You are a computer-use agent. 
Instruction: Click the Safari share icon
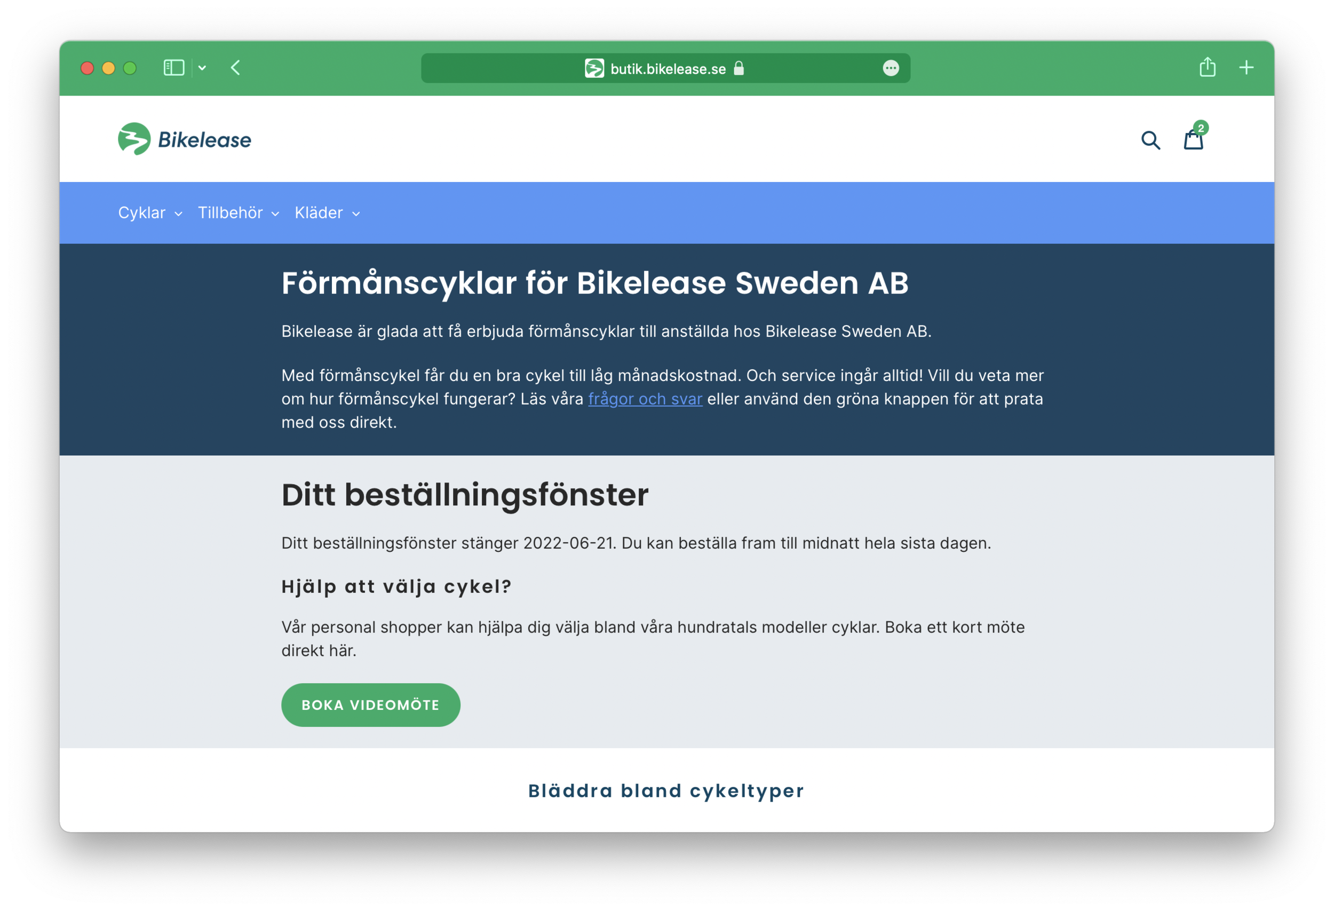pyautogui.click(x=1207, y=68)
